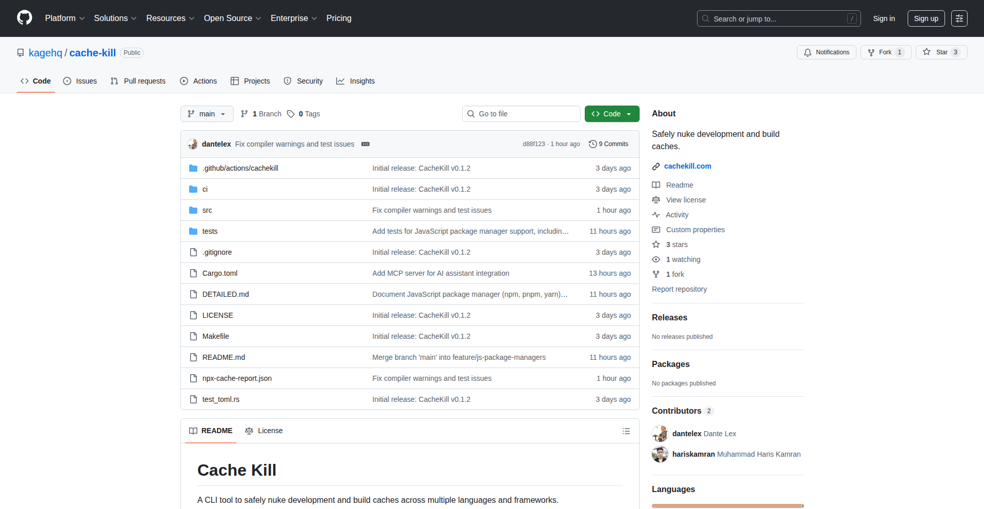Switch to the Security tab

pyautogui.click(x=303, y=81)
